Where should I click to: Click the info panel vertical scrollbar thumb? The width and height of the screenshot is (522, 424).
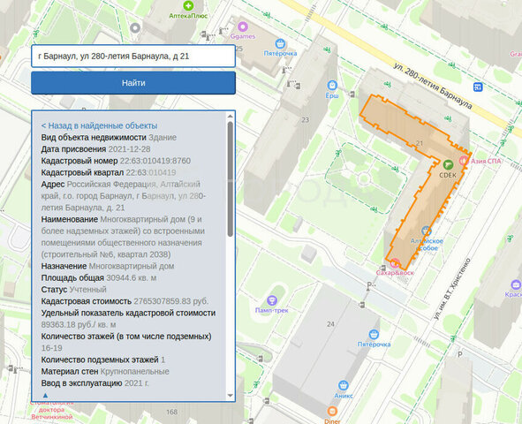pyautogui.click(x=230, y=179)
